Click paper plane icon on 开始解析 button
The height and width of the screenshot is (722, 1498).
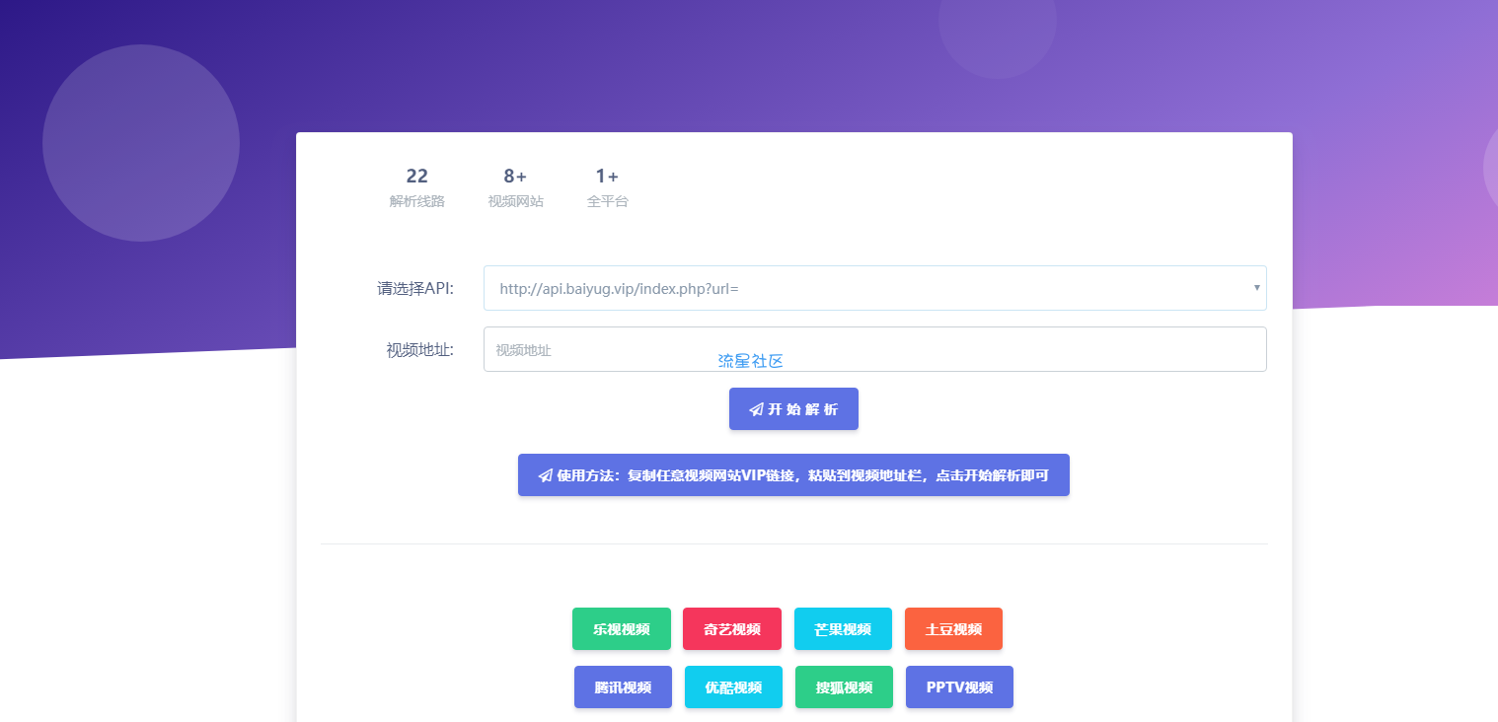point(756,409)
